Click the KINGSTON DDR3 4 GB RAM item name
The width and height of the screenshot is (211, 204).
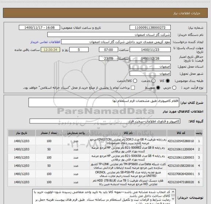(128, 141)
